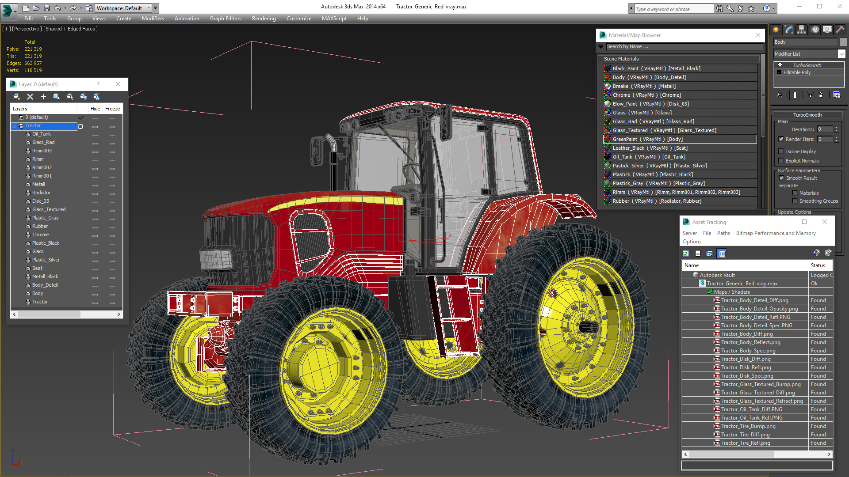Click Freeze All Layers snowflake icon
849x477 pixels.
(96, 96)
